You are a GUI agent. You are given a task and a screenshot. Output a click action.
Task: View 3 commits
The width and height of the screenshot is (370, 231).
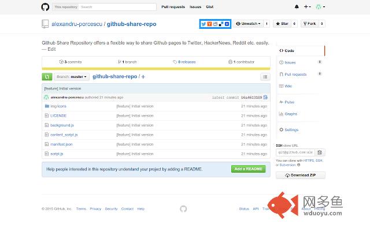pyautogui.click(x=71, y=62)
